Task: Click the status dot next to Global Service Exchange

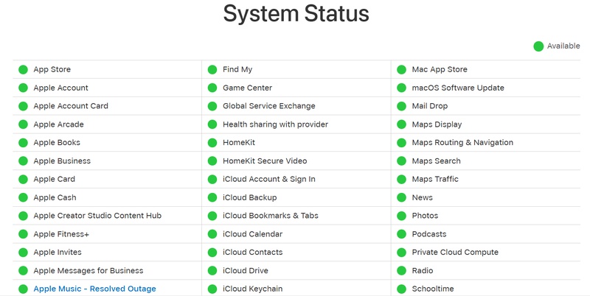Action: coord(212,106)
